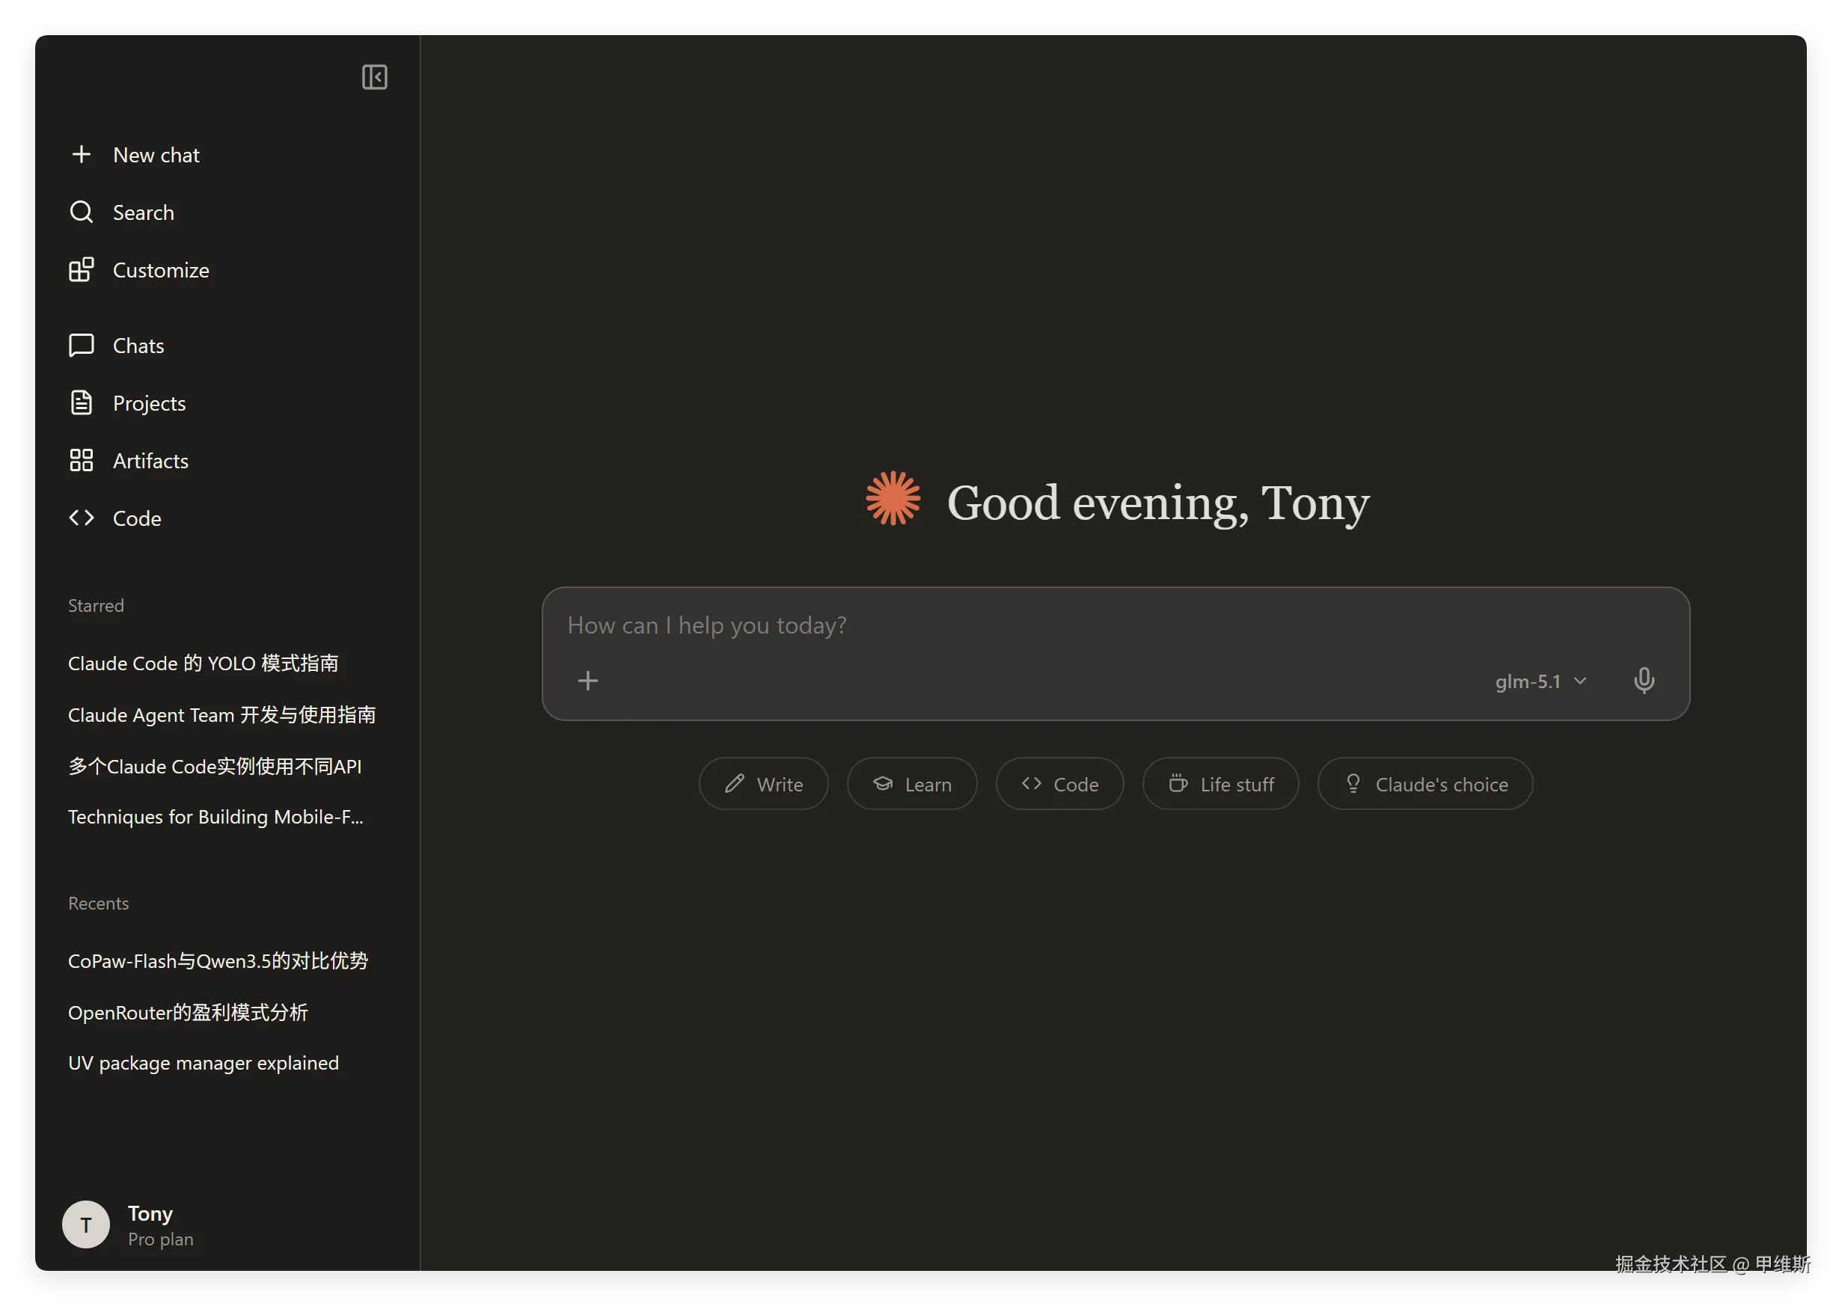1842x1306 pixels.
Task: Expand the glm-5.1 model selector dropdown
Action: 1540,681
